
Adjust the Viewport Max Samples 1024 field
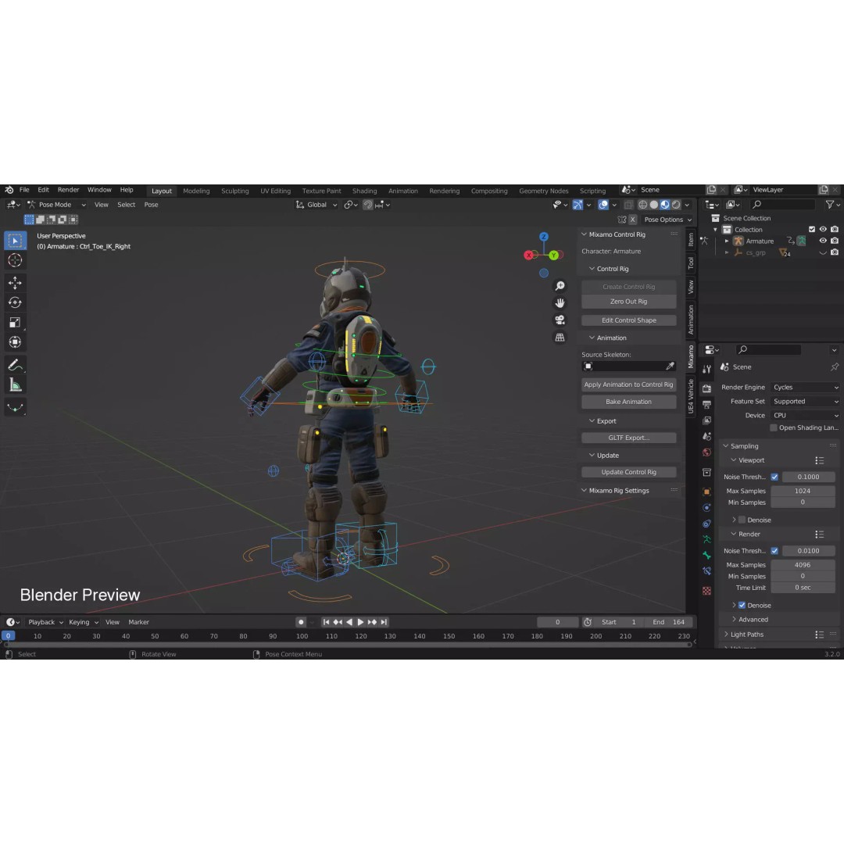[x=803, y=491]
